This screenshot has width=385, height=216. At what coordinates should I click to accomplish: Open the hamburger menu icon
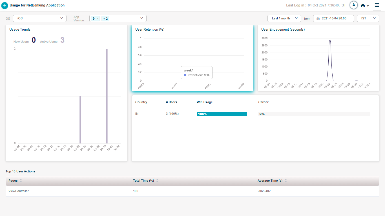(377, 5)
